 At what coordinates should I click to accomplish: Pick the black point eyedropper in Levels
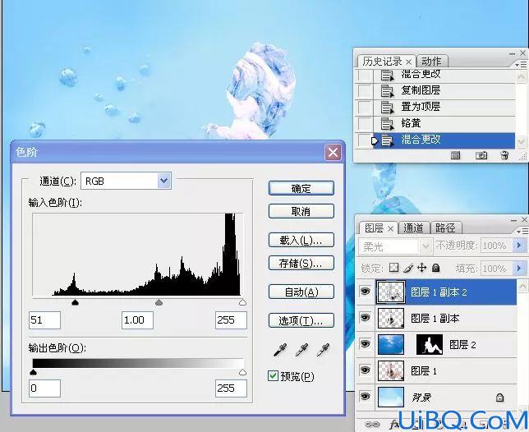tap(280, 350)
